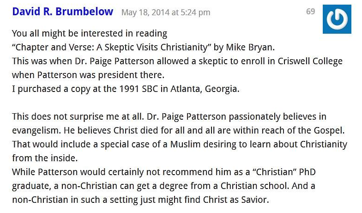Click "Dr. Paige Patterson allowed a skeptic" text
The image size is (362, 213).
pos(141,61)
